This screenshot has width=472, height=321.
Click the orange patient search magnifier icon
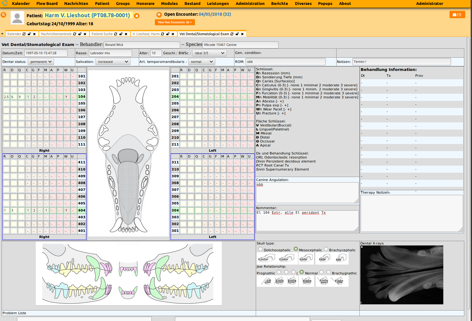(3, 15)
